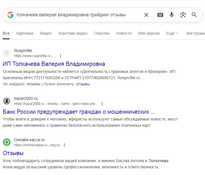Open options menu for bazar2000.ru result

[102, 104]
